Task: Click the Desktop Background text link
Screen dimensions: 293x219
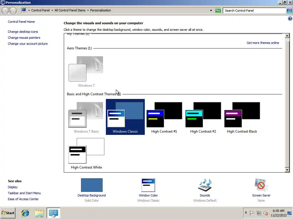Action: pos(92,195)
